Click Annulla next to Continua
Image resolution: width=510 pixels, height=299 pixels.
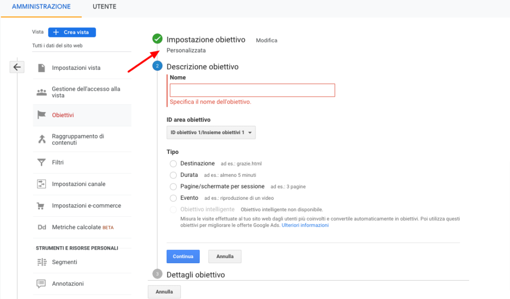pos(225,256)
